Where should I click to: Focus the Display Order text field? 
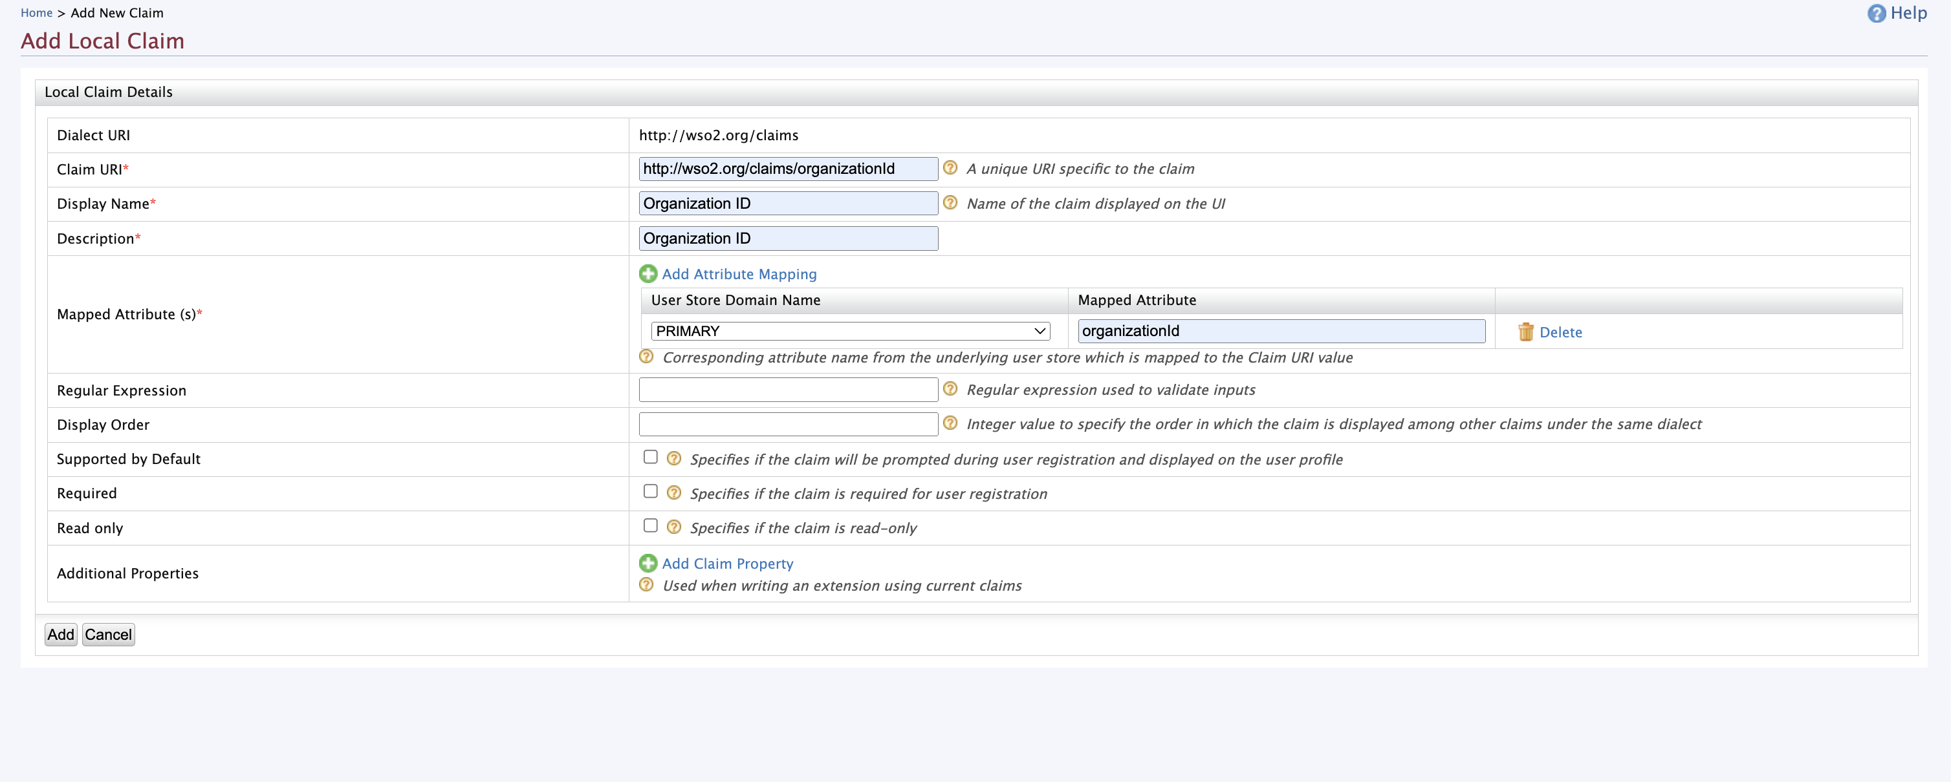[x=788, y=424]
